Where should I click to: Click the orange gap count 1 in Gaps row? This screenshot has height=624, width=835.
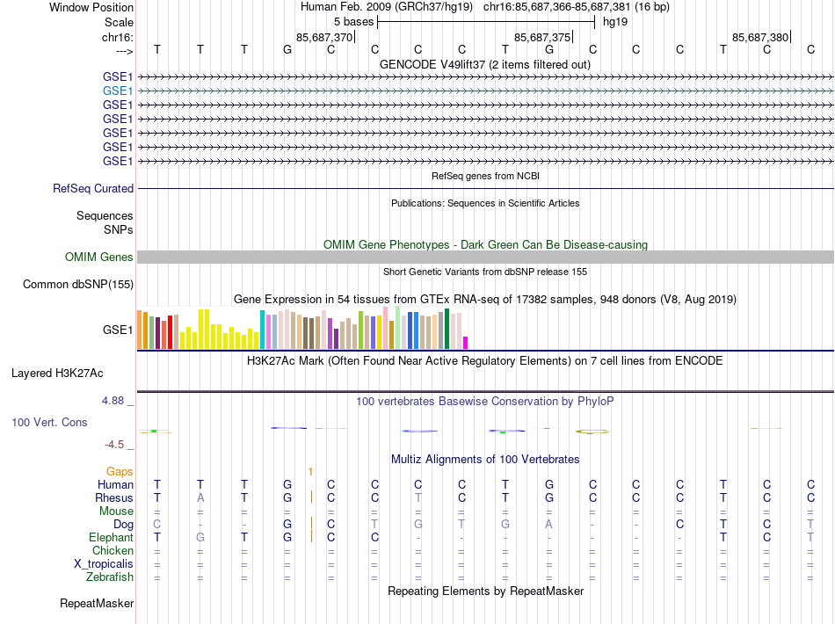point(310,471)
